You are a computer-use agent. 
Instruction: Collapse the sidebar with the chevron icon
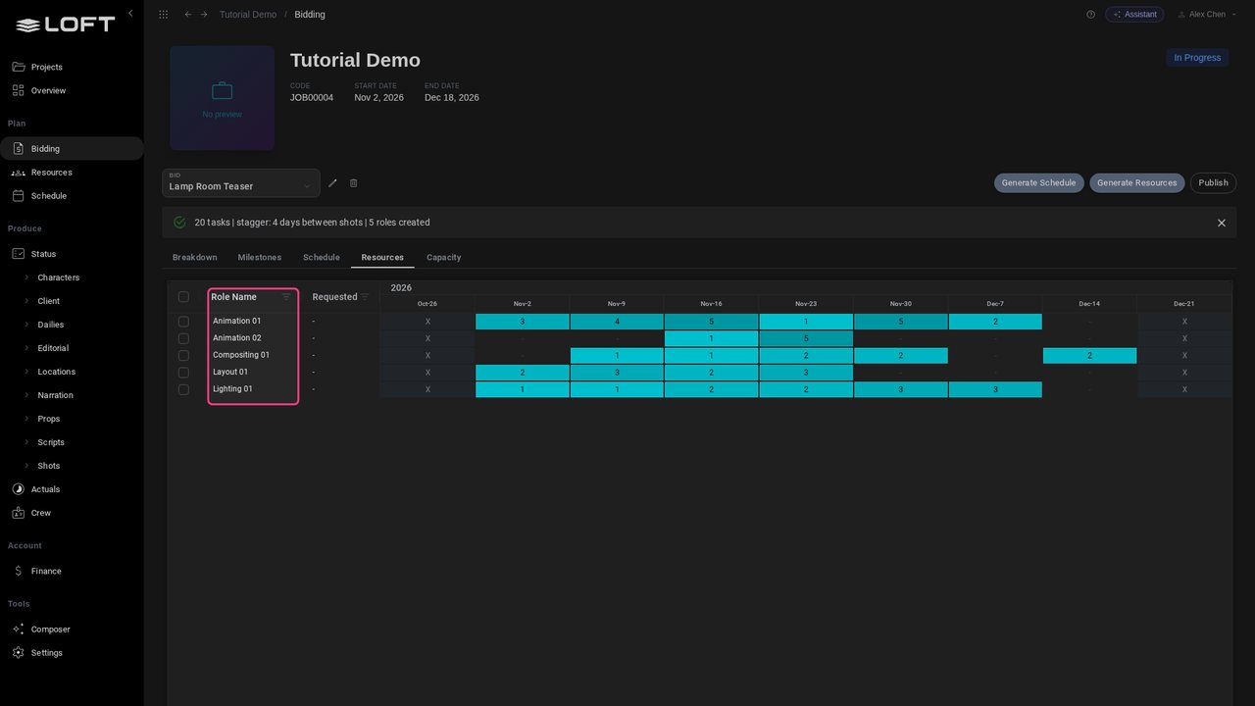point(130,14)
